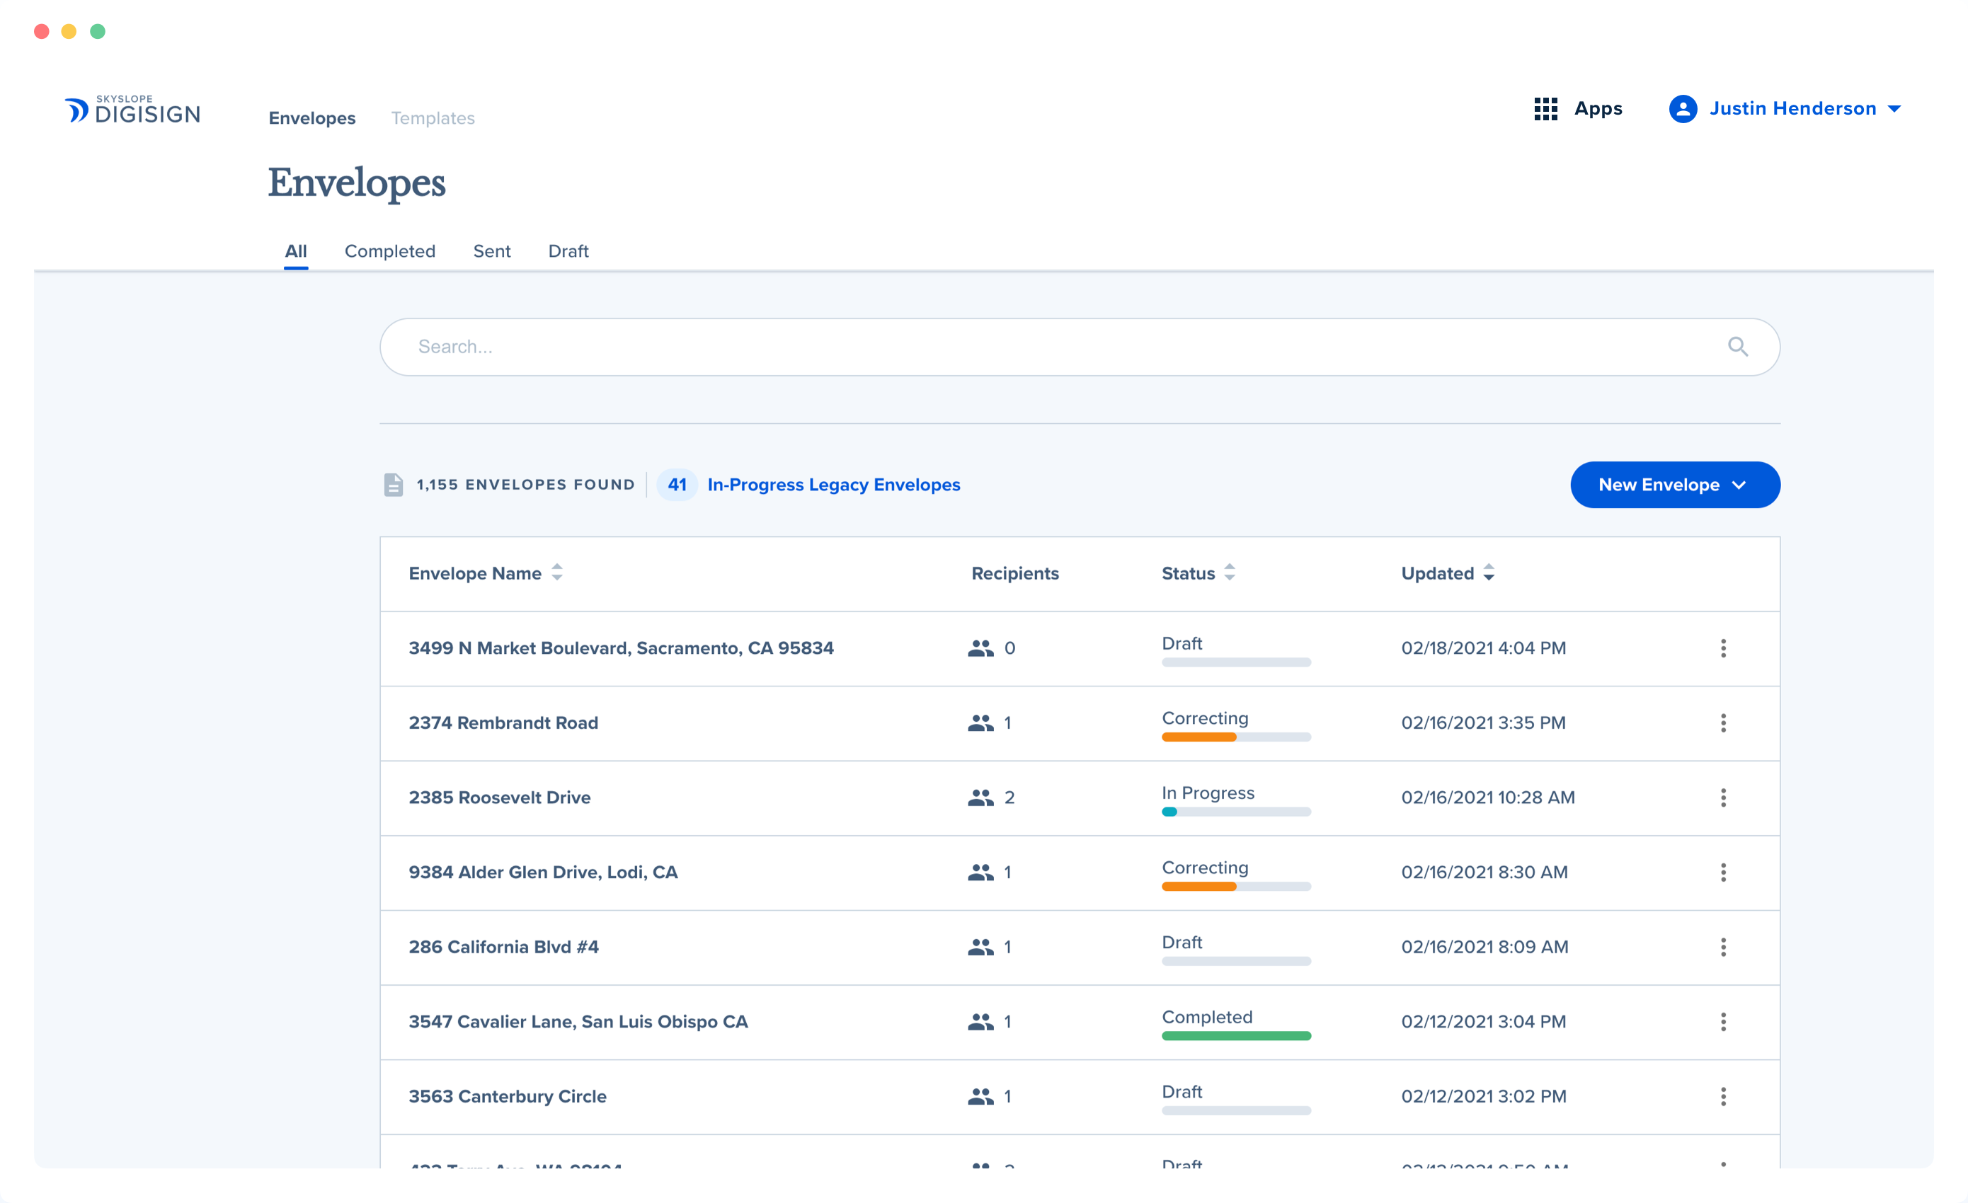
Task: Open the overflow menu for 3547 Cavalier Lane
Action: coord(1724,1022)
